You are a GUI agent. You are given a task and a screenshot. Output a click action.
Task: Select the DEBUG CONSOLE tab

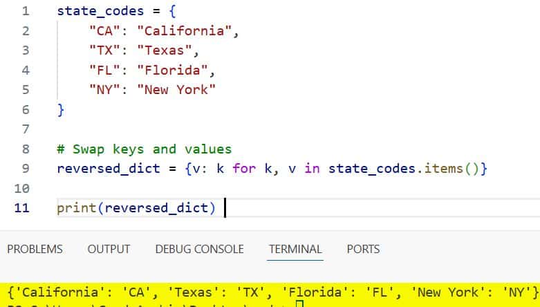(x=199, y=249)
